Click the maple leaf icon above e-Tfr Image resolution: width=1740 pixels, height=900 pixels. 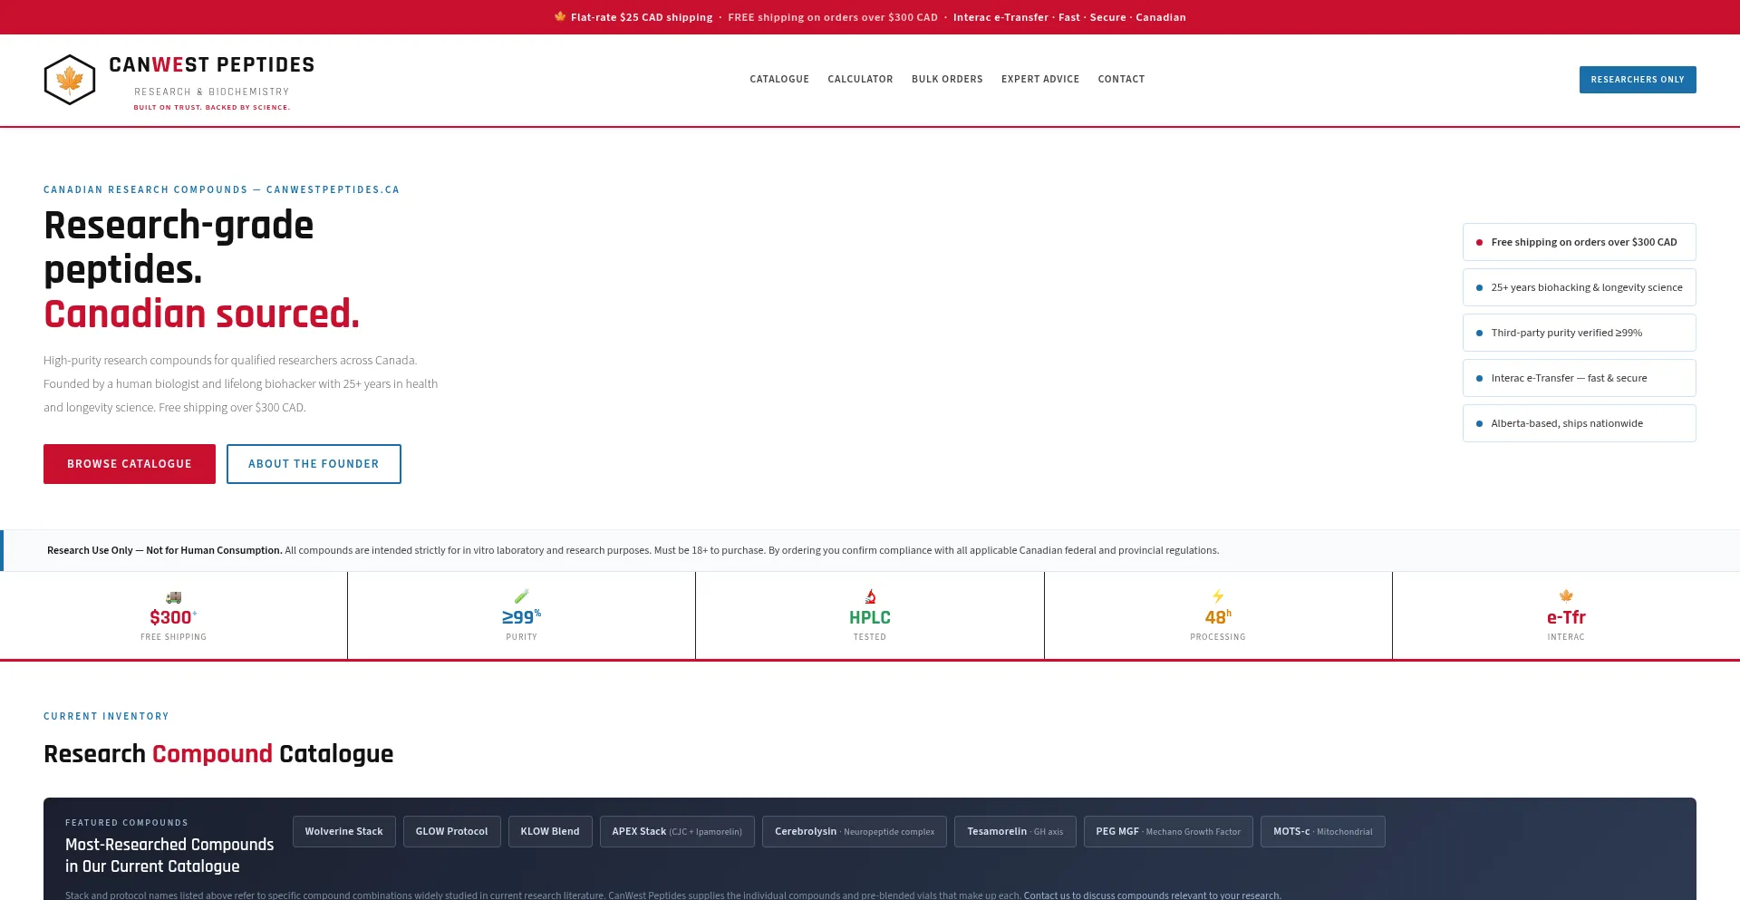(1566, 596)
